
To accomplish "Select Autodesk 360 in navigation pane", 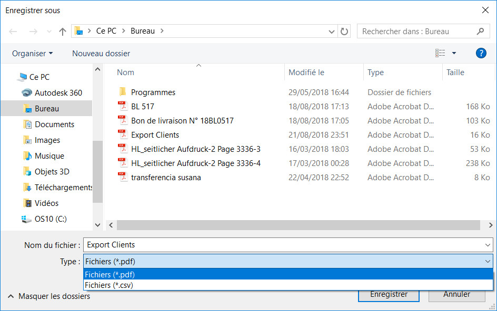I will [x=58, y=93].
